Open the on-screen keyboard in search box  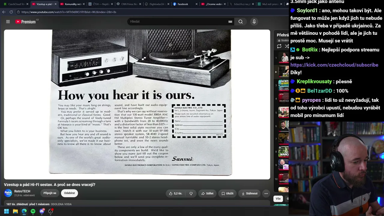[230, 22]
